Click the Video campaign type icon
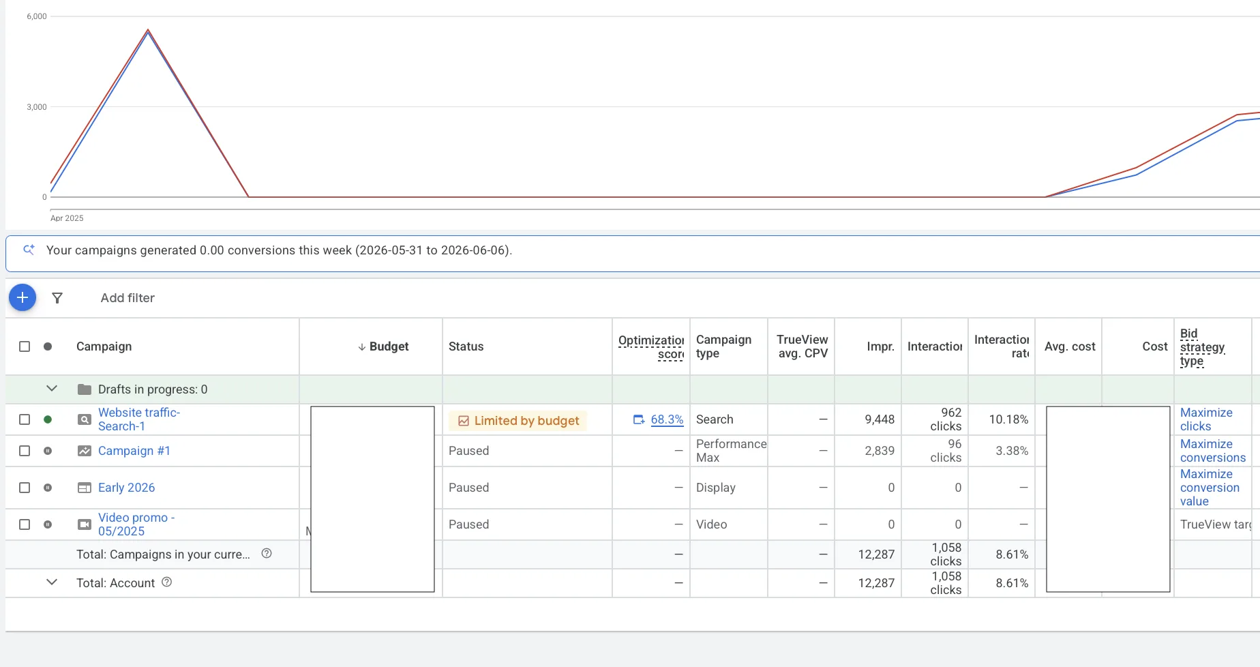Viewport: 1260px width, 667px height. tap(85, 524)
